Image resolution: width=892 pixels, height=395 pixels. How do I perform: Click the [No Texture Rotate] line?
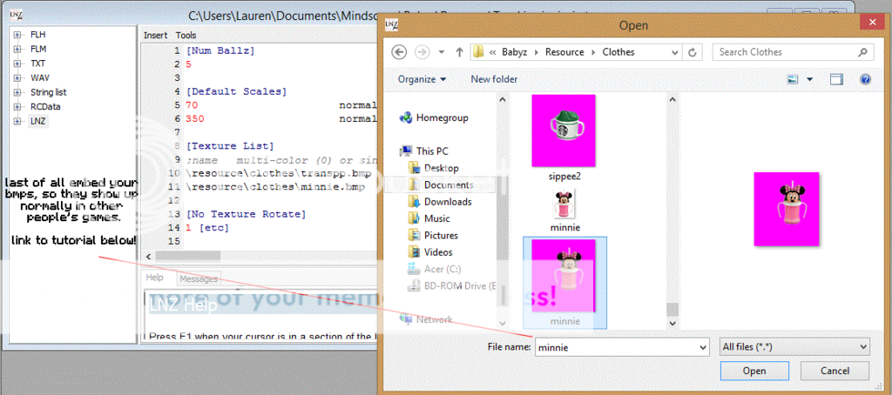tap(246, 214)
